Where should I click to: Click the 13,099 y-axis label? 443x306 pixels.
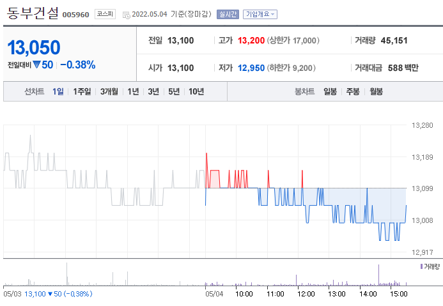pyautogui.click(x=423, y=188)
